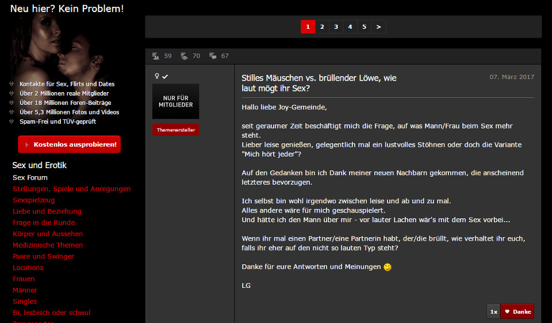
Task: Go to page 2 of the thread
Action: click(x=322, y=26)
